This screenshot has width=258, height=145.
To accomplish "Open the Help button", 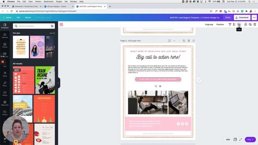I will (x=250, y=139).
